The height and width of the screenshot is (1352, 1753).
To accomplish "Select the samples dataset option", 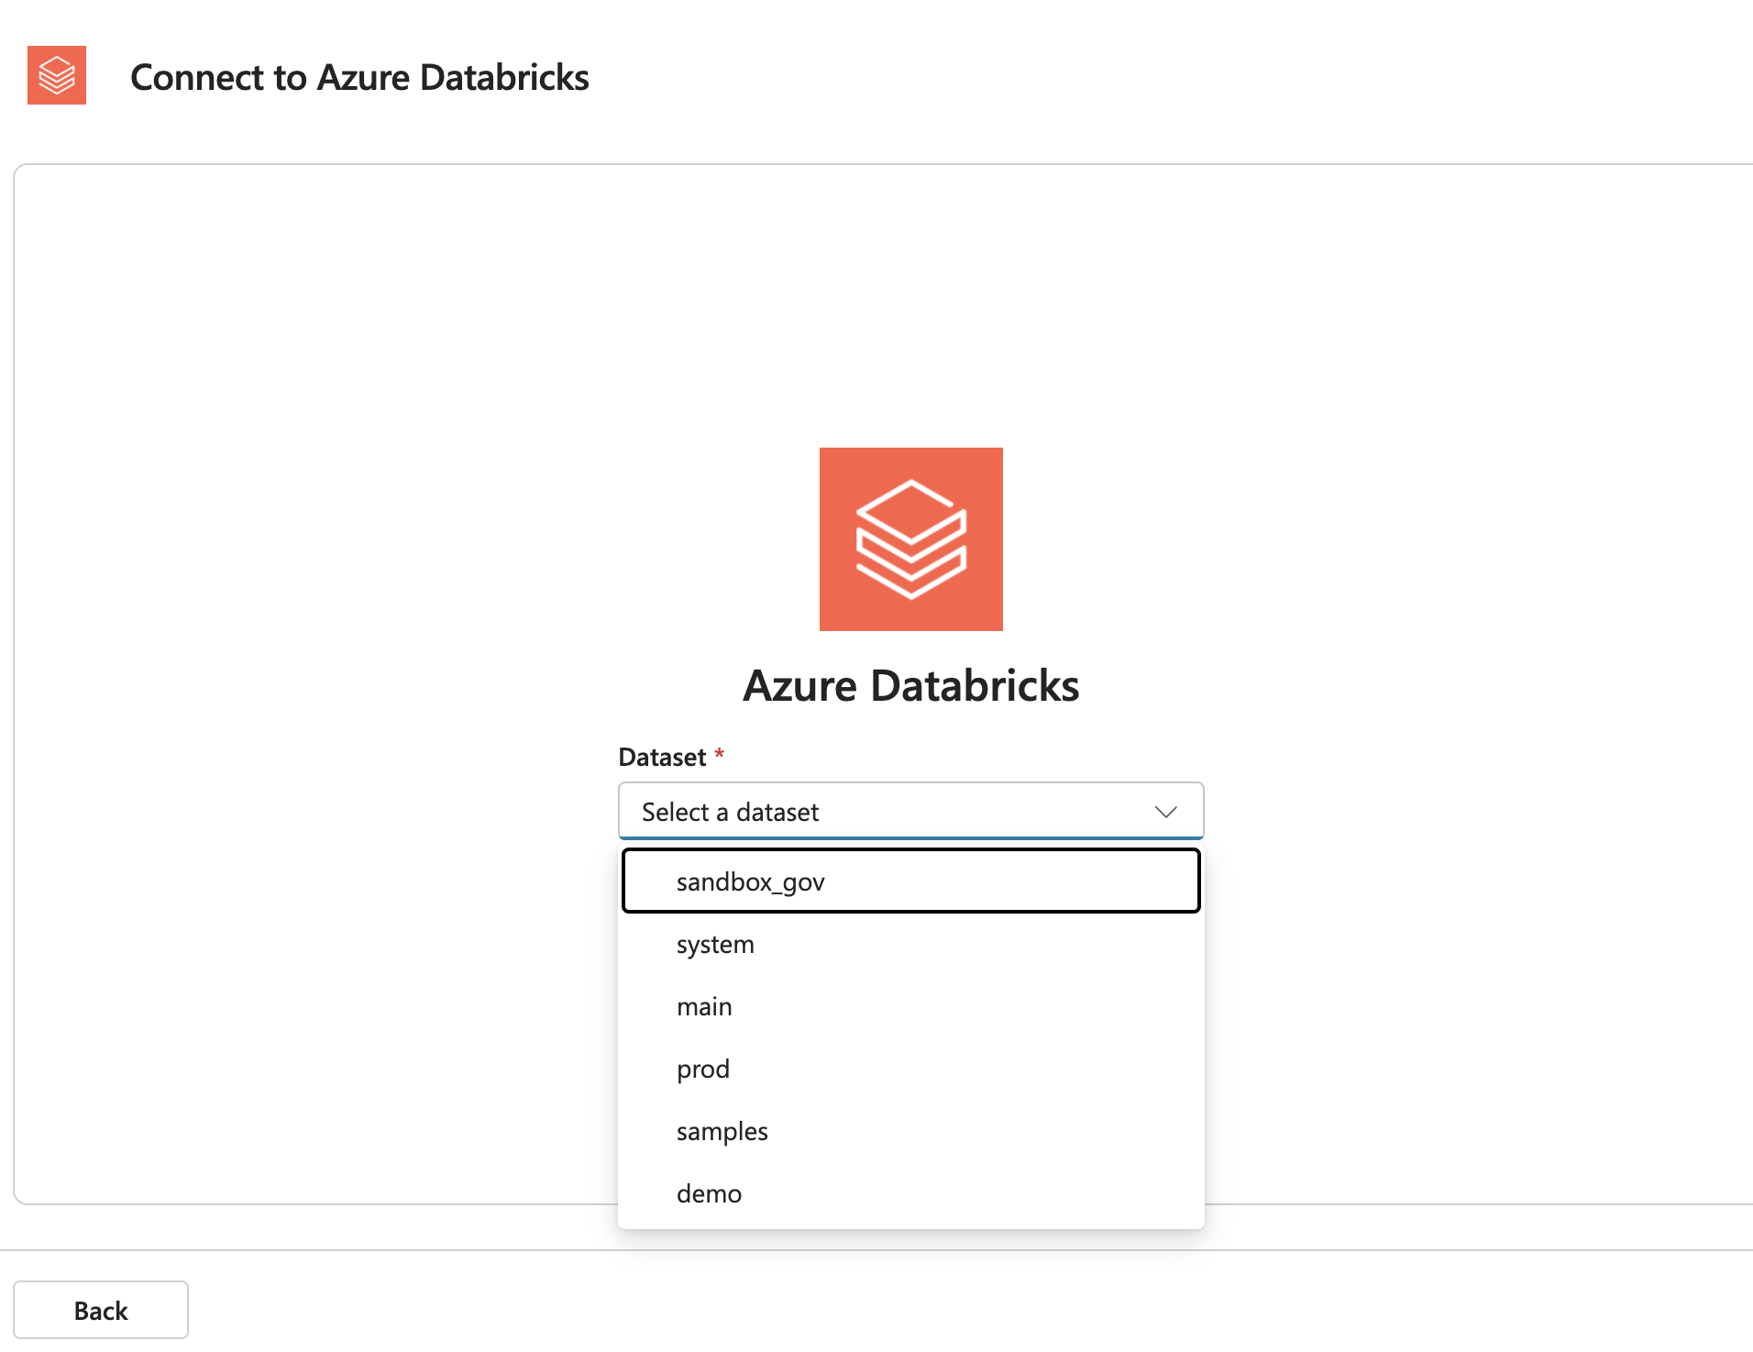I will click(910, 1131).
